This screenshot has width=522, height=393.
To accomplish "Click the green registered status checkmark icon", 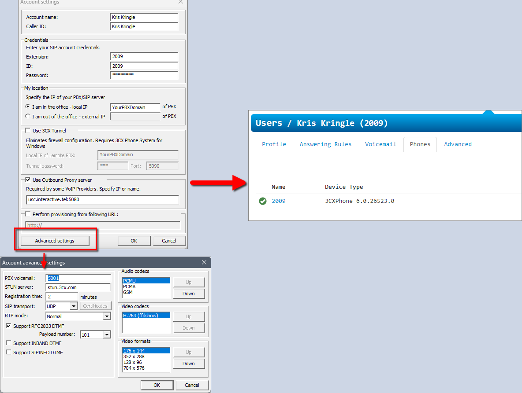I will click(x=263, y=201).
